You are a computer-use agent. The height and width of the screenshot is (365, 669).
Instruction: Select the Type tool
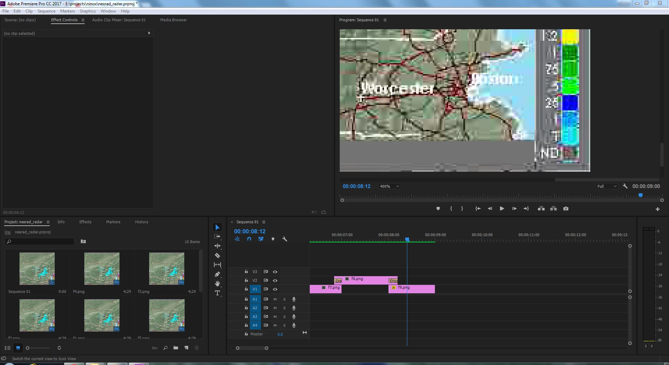click(217, 293)
